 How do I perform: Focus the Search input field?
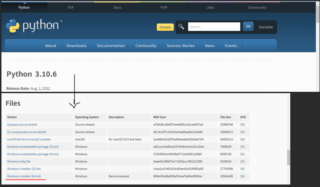[214, 27]
